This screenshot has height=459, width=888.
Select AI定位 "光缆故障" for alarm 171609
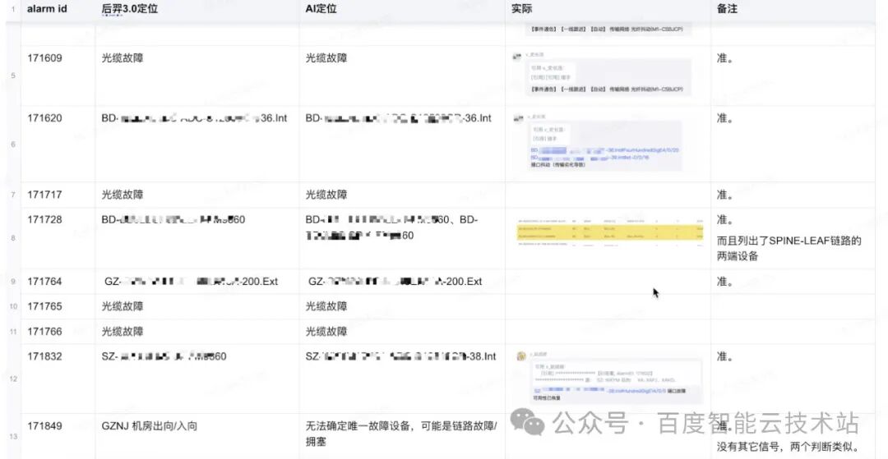click(x=326, y=58)
